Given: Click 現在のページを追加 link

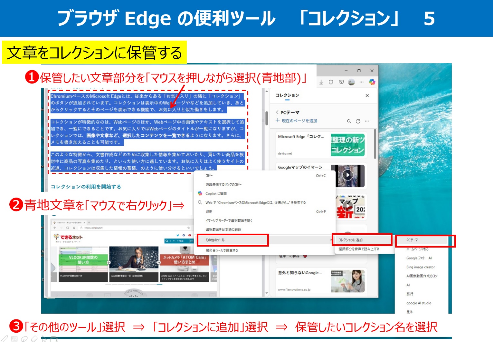Looking at the screenshot, I should pos(299,121).
